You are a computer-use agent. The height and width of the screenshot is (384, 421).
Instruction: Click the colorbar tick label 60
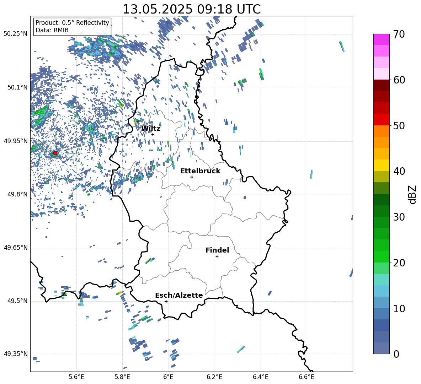(399, 80)
